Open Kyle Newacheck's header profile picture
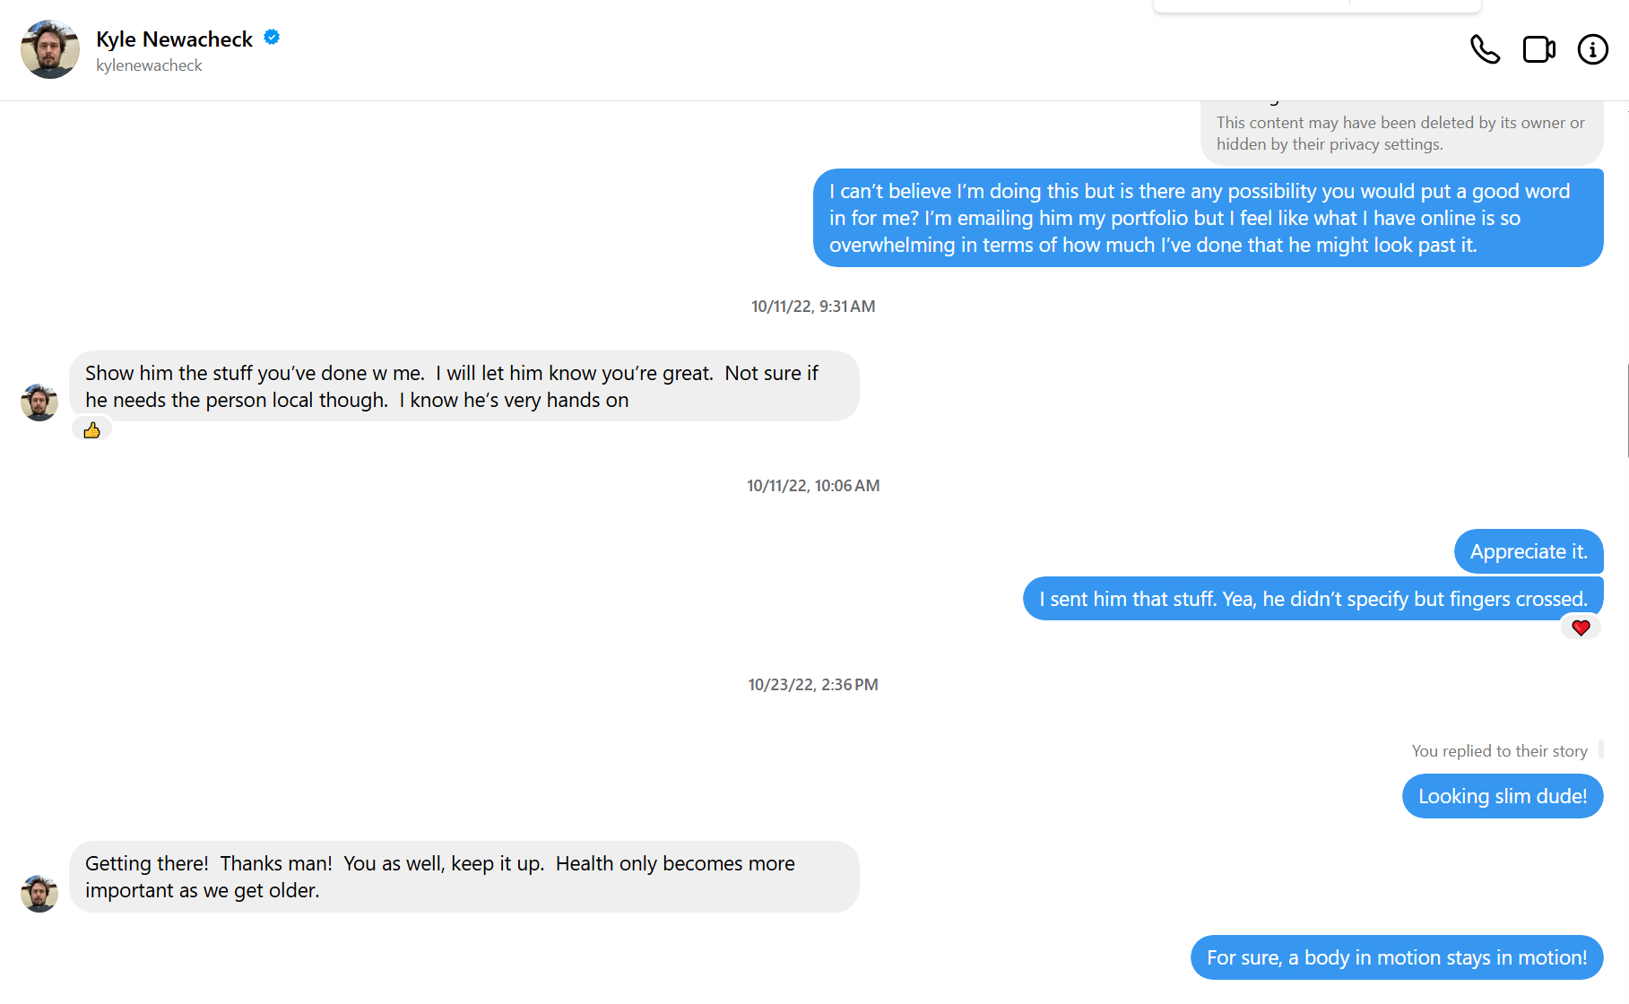Image resolution: width=1629 pixels, height=1004 pixels. (x=50, y=49)
